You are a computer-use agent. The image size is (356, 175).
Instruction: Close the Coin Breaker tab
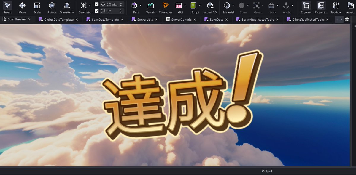29,20
